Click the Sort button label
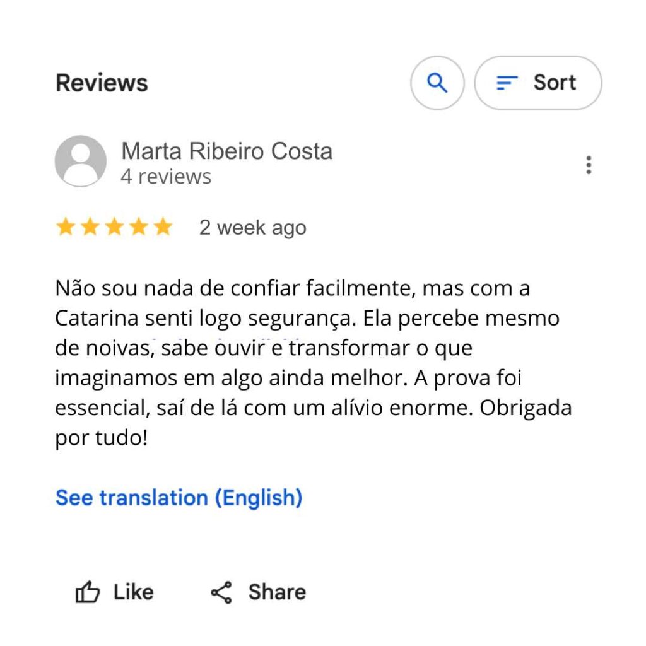Image resolution: width=646 pixels, height=646 pixels. [x=555, y=83]
